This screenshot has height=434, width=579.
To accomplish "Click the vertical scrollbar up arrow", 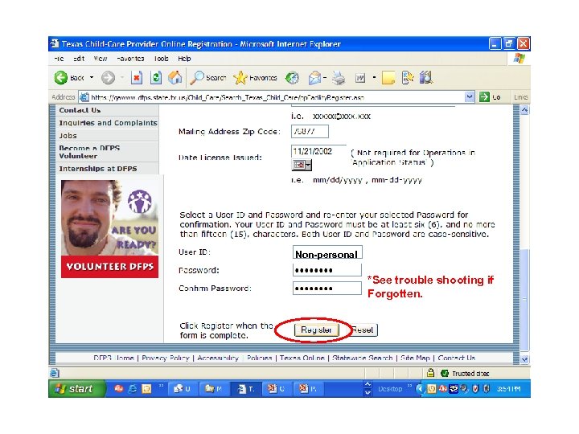I will click(524, 110).
